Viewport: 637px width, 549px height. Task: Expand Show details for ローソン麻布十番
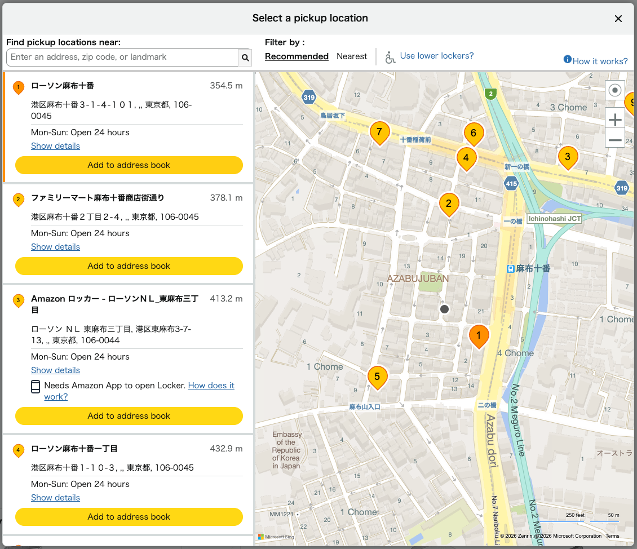click(x=55, y=145)
